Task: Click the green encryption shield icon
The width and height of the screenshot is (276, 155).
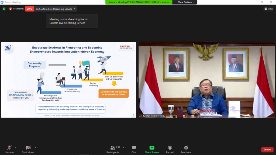Action: (x=4, y=9)
